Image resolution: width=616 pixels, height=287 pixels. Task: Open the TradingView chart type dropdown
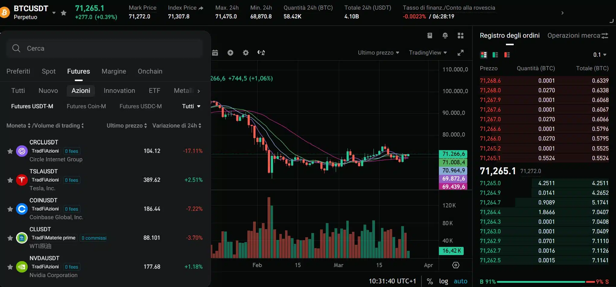pos(428,52)
